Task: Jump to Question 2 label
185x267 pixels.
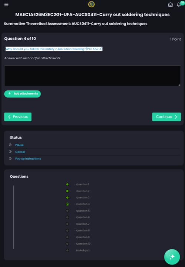Action: pos(83,191)
